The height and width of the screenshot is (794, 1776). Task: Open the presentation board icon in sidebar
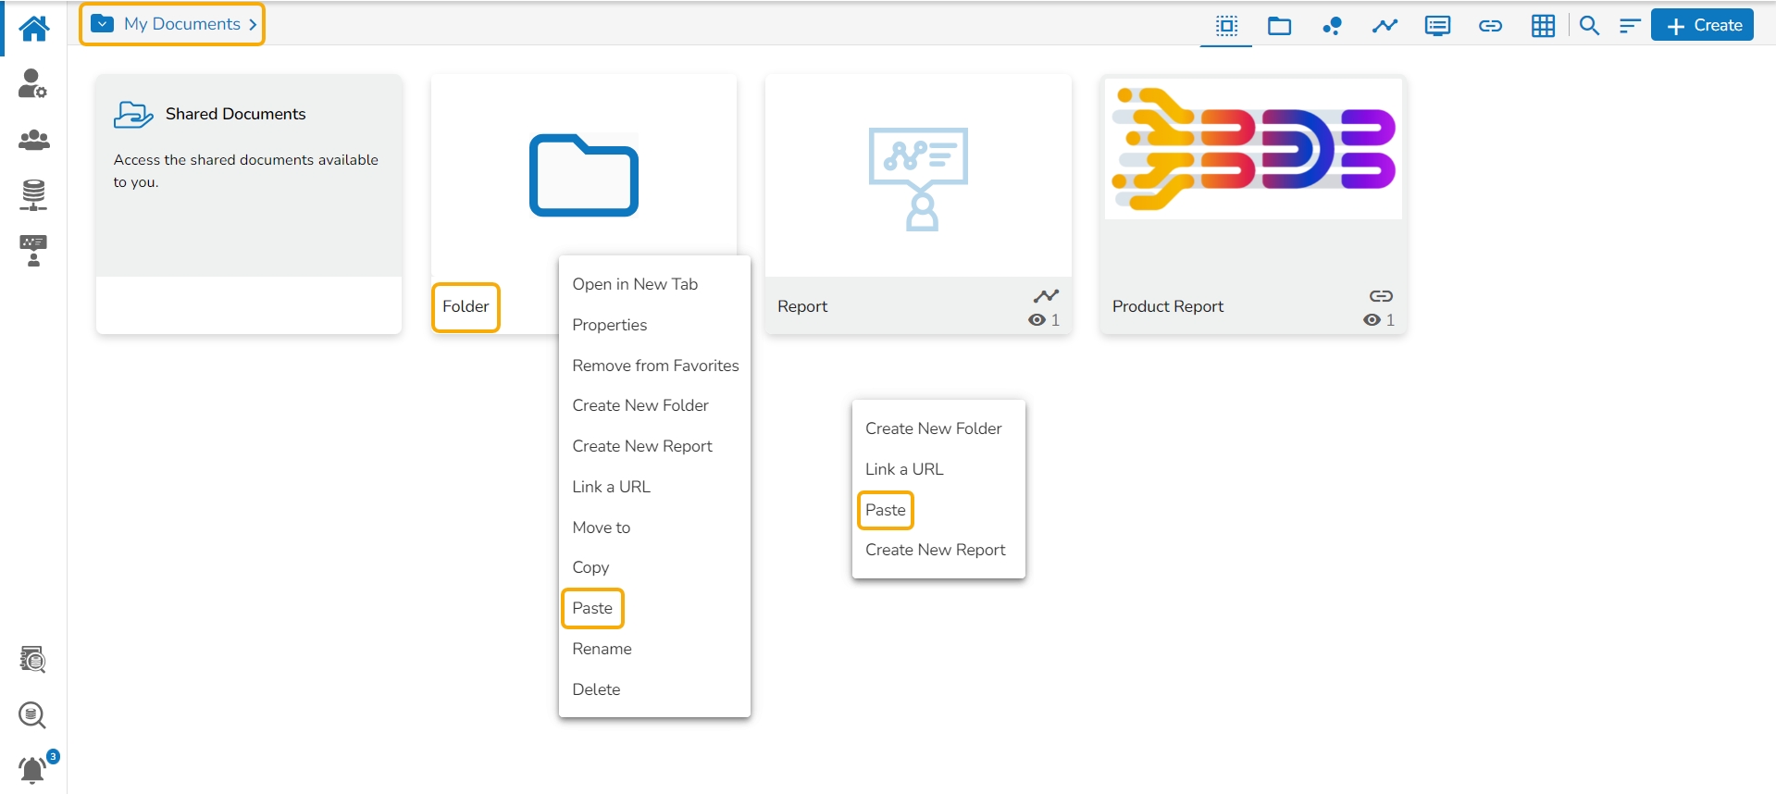coord(33,251)
